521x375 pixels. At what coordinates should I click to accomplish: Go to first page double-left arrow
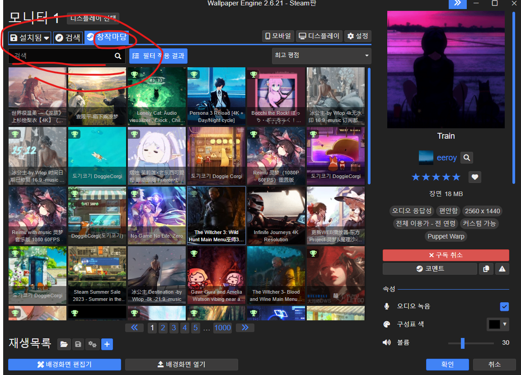pyautogui.click(x=135, y=328)
